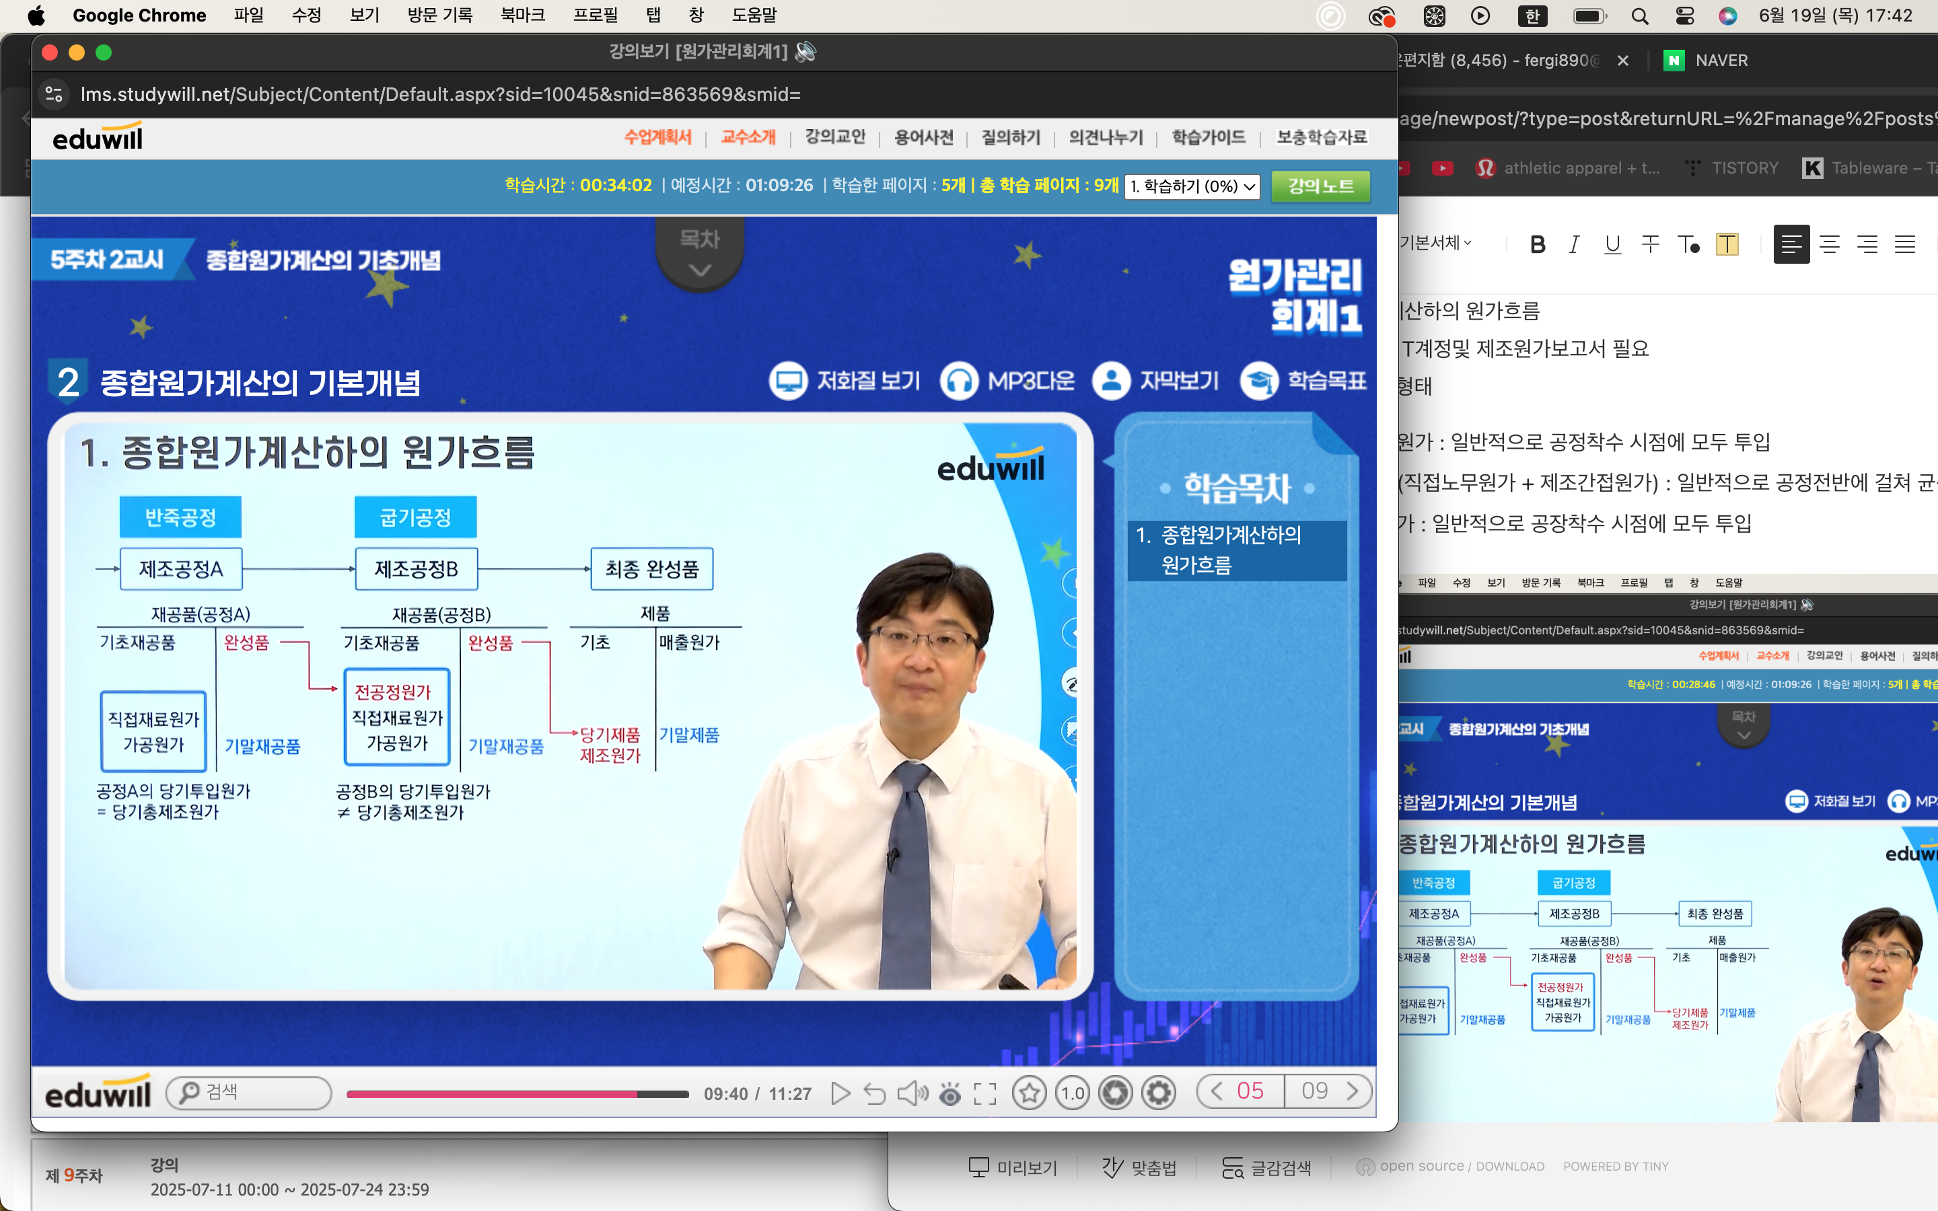Open player settings gear icon
The image size is (1938, 1211).
(x=1159, y=1093)
